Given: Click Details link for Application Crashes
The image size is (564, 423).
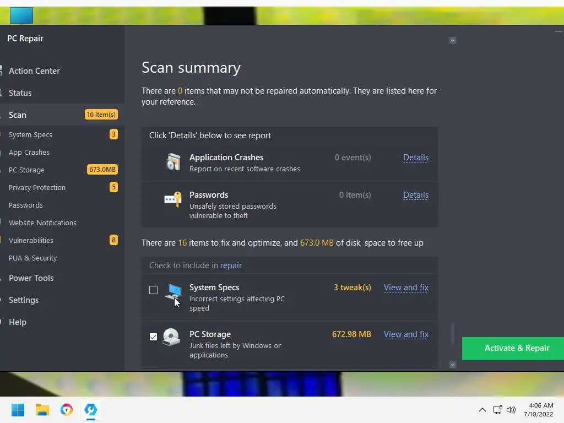Looking at the screenshot, I should [x=416, y=158].
